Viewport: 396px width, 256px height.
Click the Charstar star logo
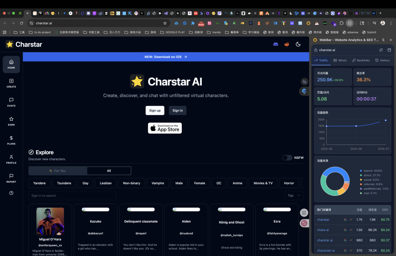(x=10, y=44)
